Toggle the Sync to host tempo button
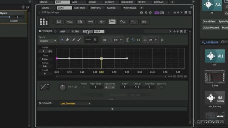This screenshot has width=228, height=128. (105, 40)
